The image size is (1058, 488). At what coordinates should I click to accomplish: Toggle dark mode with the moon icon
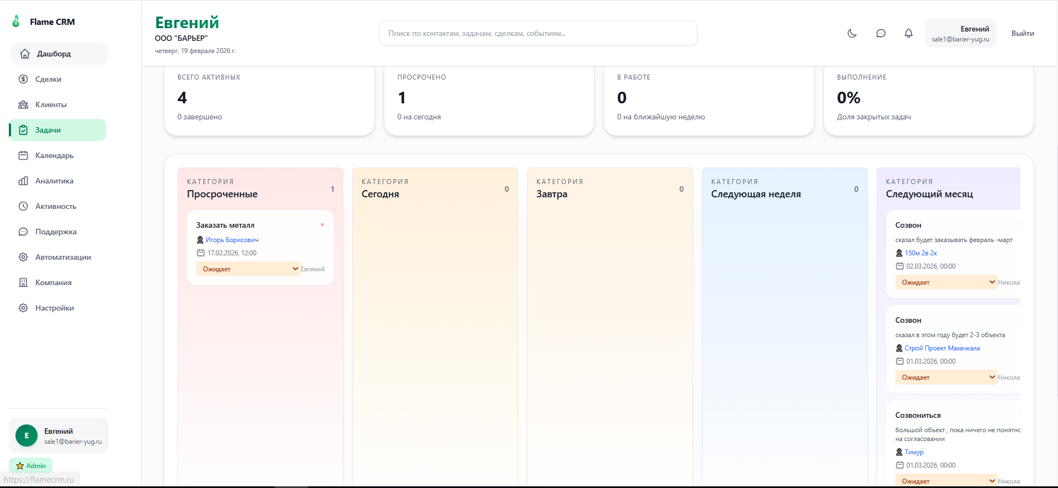coord(852,33)
